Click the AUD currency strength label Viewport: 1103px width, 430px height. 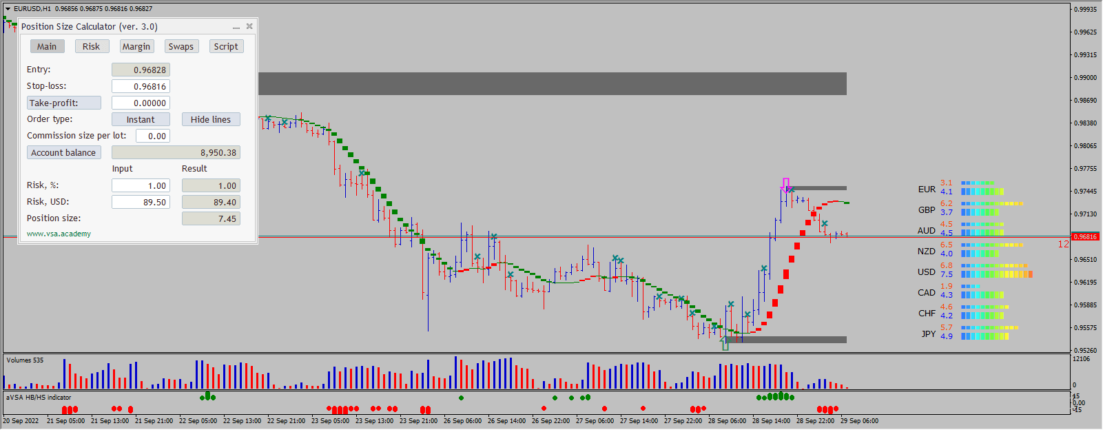click(927, 230)
